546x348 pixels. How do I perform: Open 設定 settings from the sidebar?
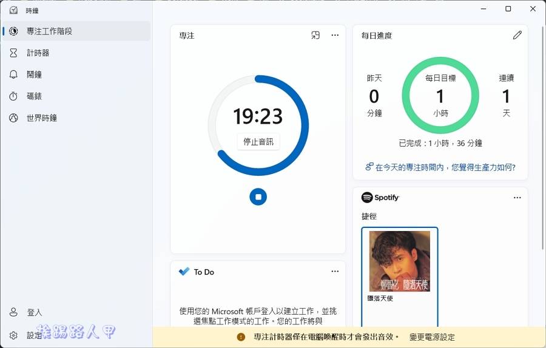point(35,335)
